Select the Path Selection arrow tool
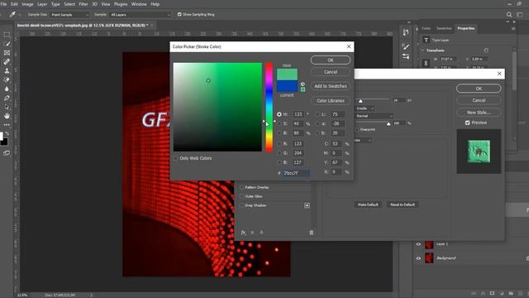The height and width of the screenshot is (298, 529). [7, 107]
